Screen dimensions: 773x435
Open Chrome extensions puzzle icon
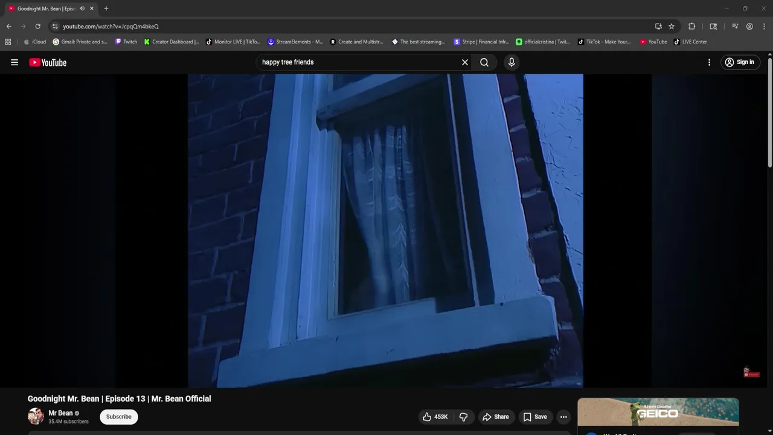692,27
